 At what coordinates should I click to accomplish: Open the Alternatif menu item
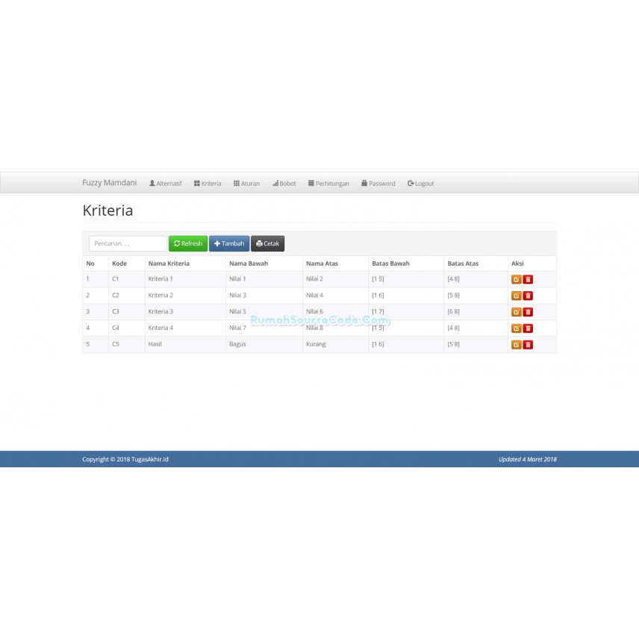(x=166, y=184)
